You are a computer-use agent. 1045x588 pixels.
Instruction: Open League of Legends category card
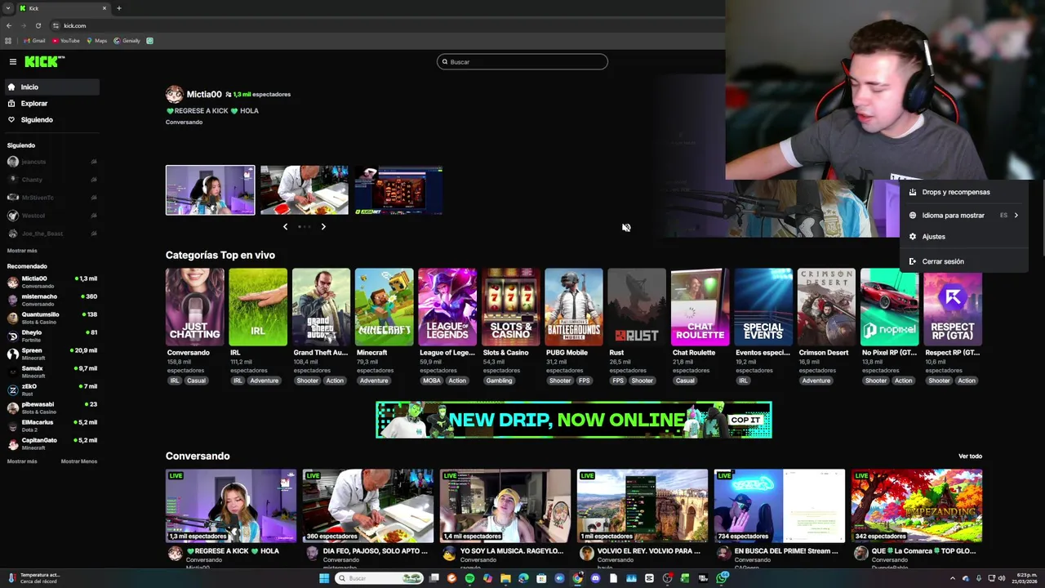[447, 307]
